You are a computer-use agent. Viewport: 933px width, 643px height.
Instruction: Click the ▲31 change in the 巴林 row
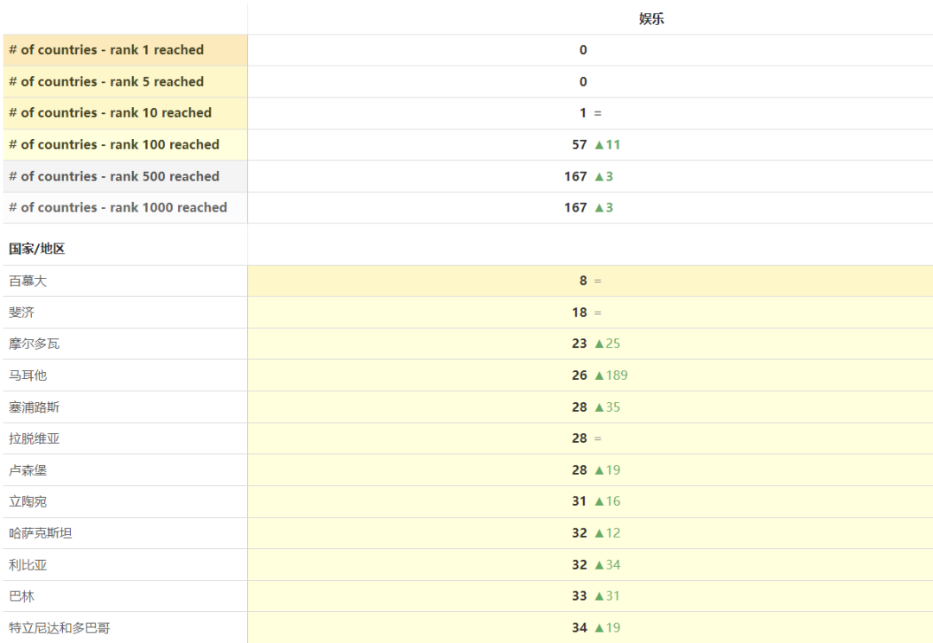coord(607,596)
